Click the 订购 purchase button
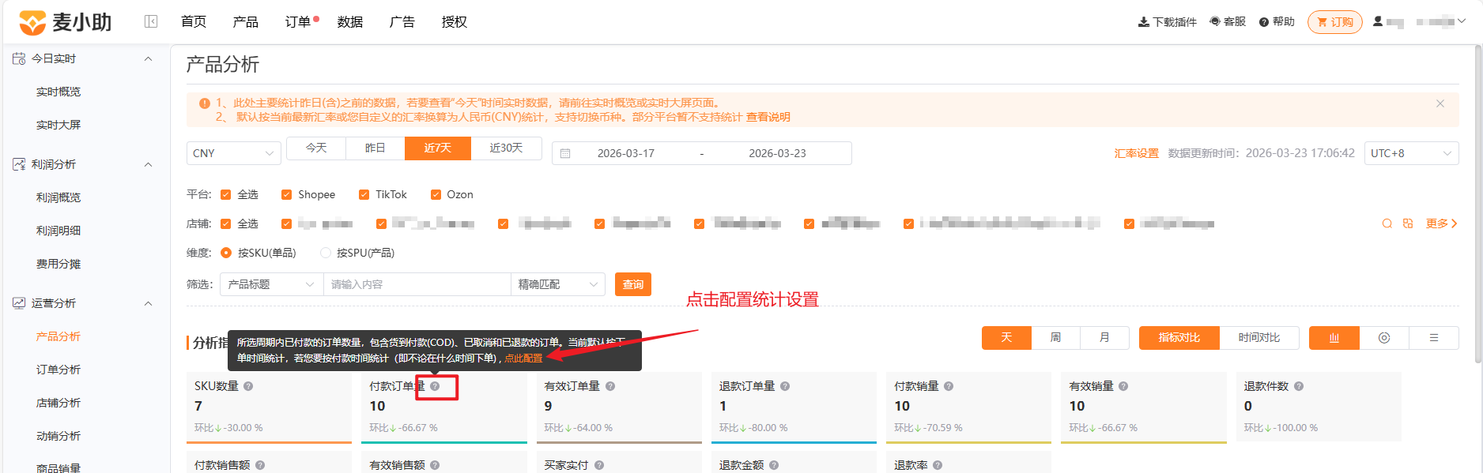 point(1335,22)
